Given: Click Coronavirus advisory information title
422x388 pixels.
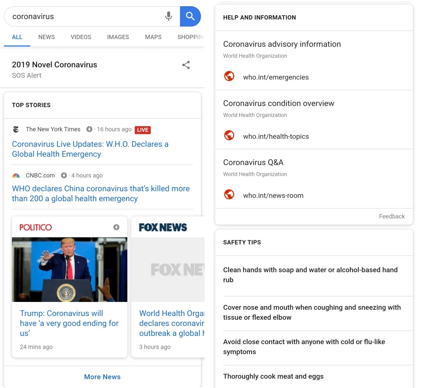Looking at the screenshot, I should pyautogui.click(x=282, y=44).
